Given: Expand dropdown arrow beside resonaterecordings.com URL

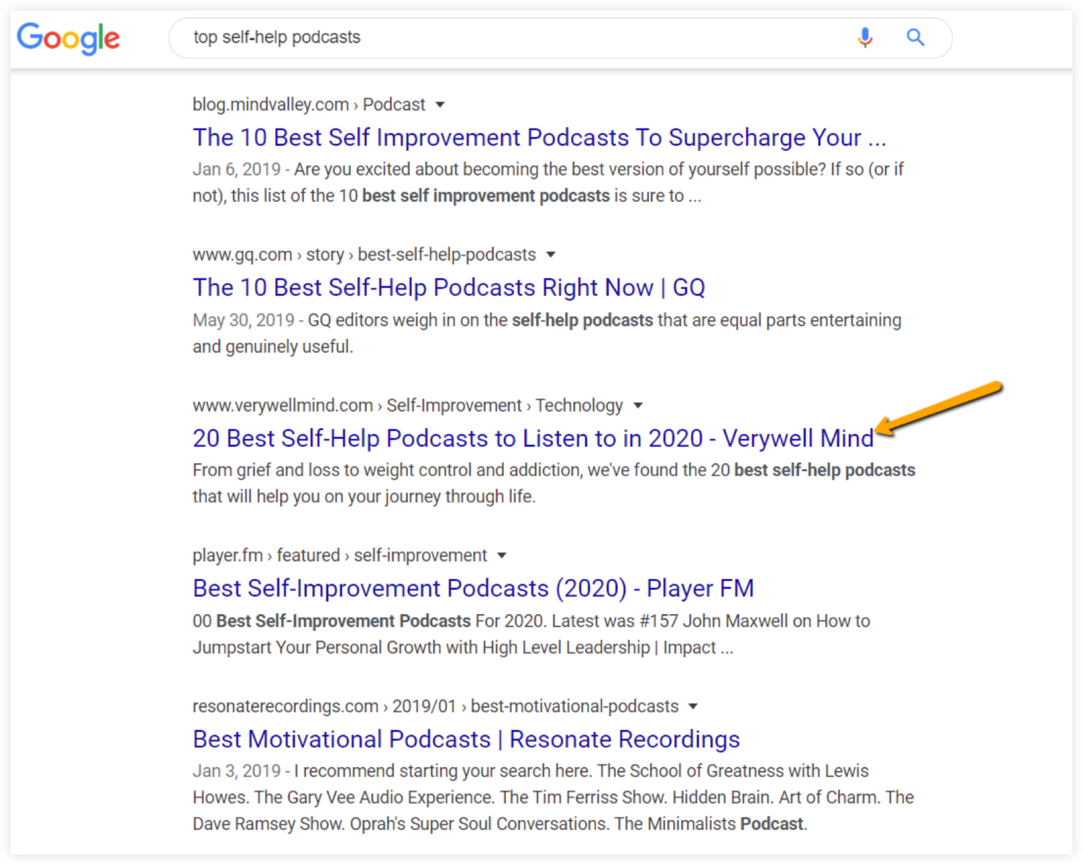Looking at the screenshot, I should click(x=693, y=706).
